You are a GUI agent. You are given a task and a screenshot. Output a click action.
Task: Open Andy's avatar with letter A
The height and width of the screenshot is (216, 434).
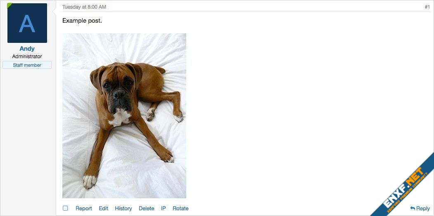27,23
